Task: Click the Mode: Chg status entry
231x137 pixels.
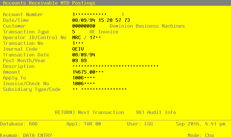Action: coord(201,135)
